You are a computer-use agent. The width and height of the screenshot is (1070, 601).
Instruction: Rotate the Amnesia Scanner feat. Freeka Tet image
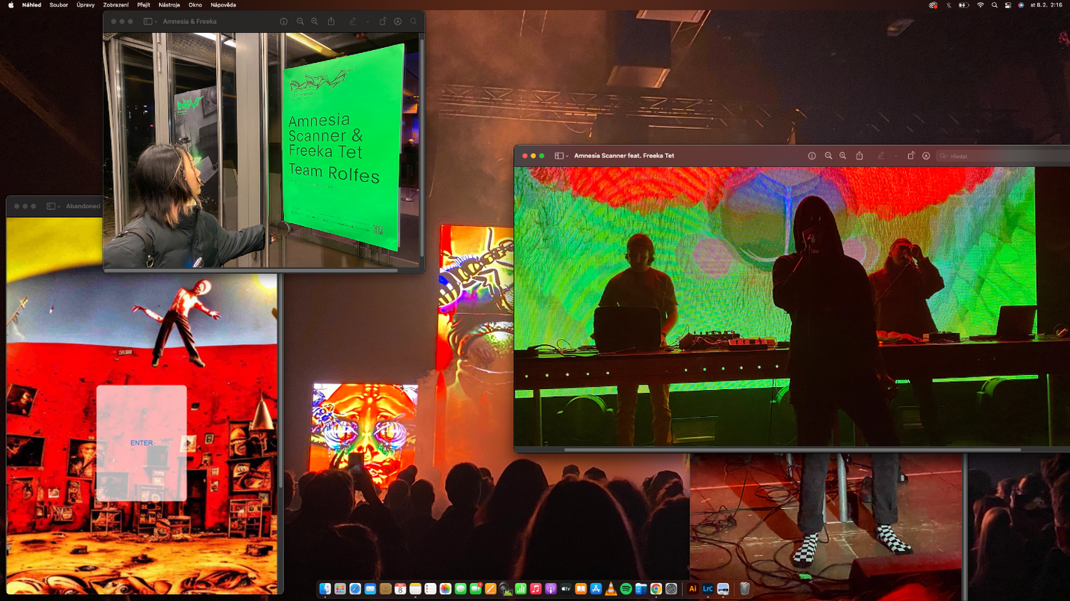coord(910,156)
